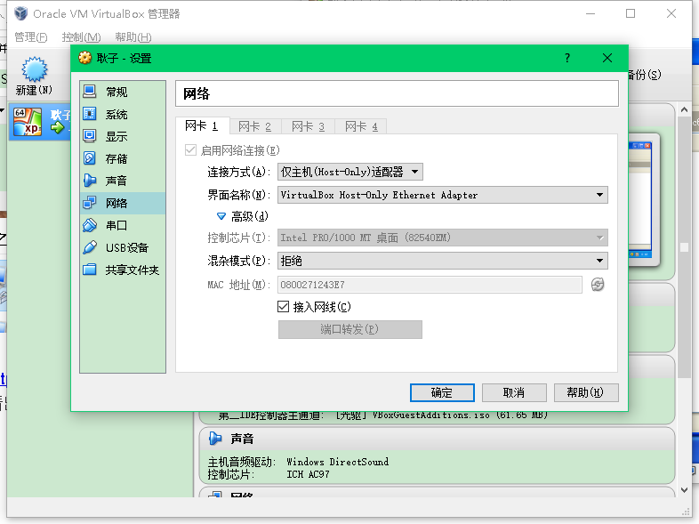Switch to 网卡 3 tab
699x524 pixels.
[x=308, y=126]
